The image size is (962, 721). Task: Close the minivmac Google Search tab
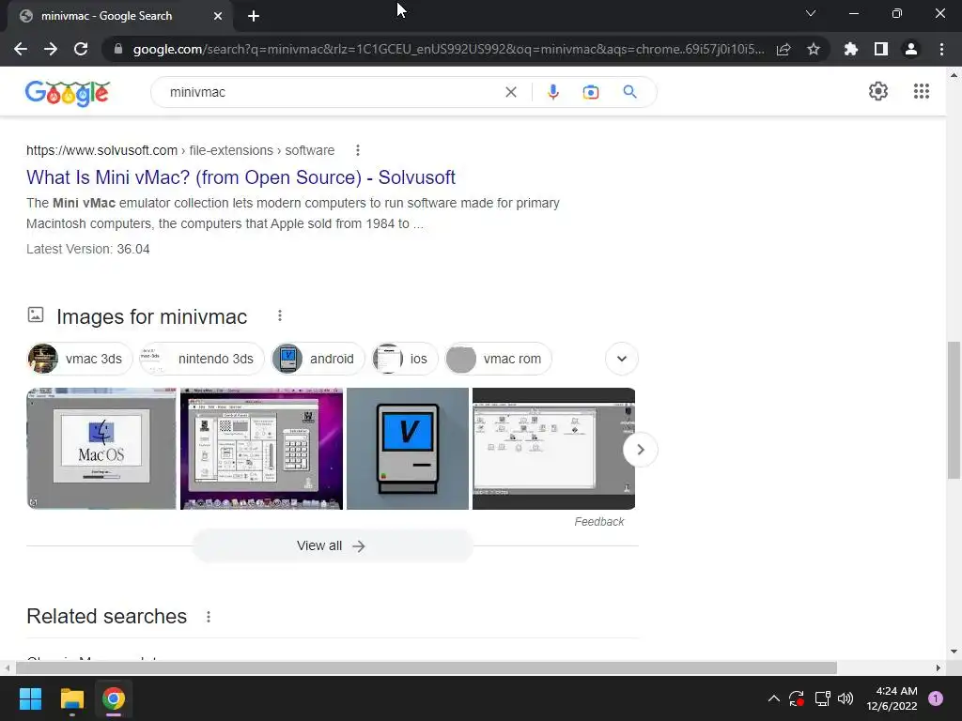point(218,16)
